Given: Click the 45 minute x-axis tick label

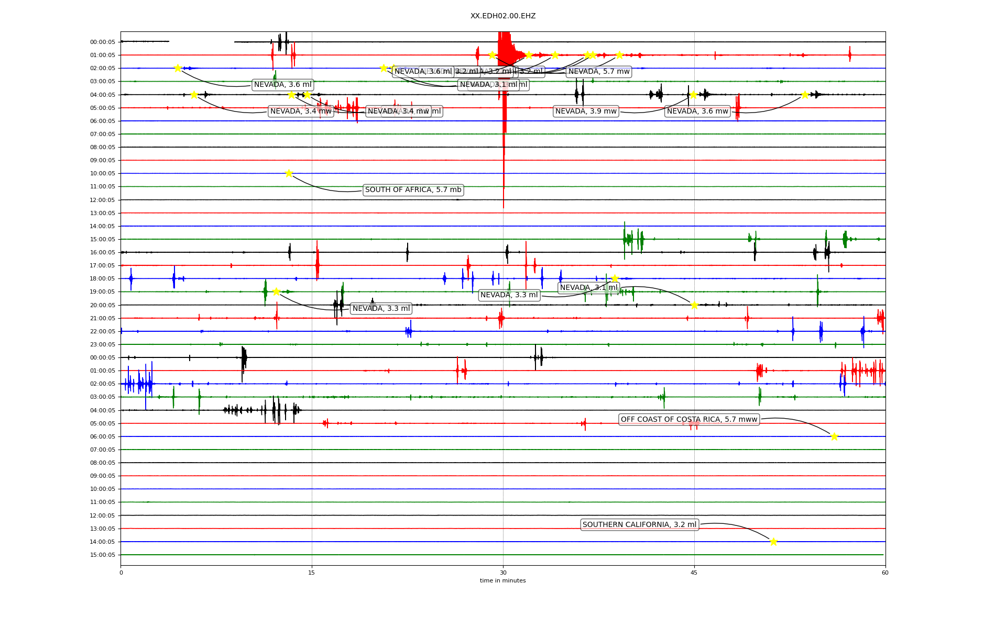Looking at the screenshot, I should (694, 573).
